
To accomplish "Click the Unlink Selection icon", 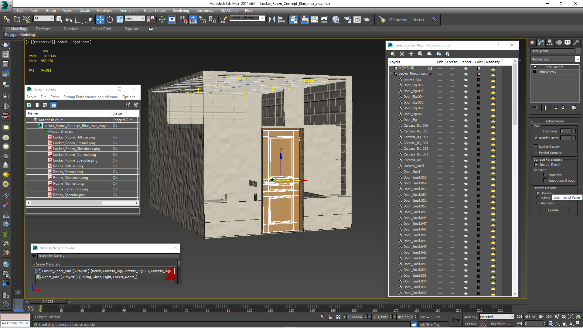I will click(x=17, y=20).
